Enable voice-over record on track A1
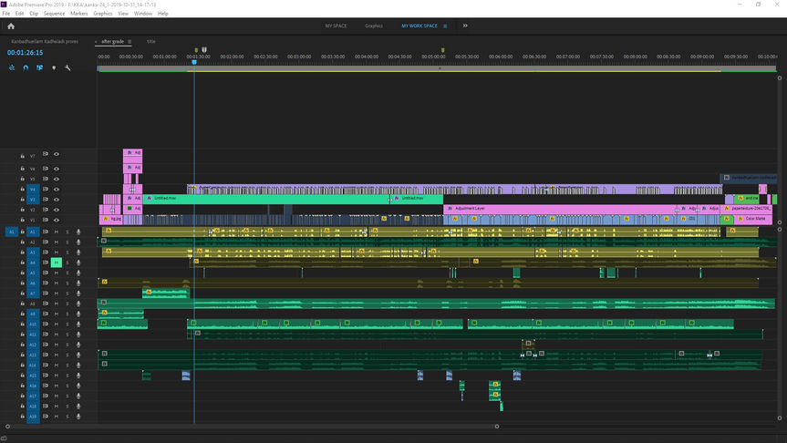 point(78,232)
